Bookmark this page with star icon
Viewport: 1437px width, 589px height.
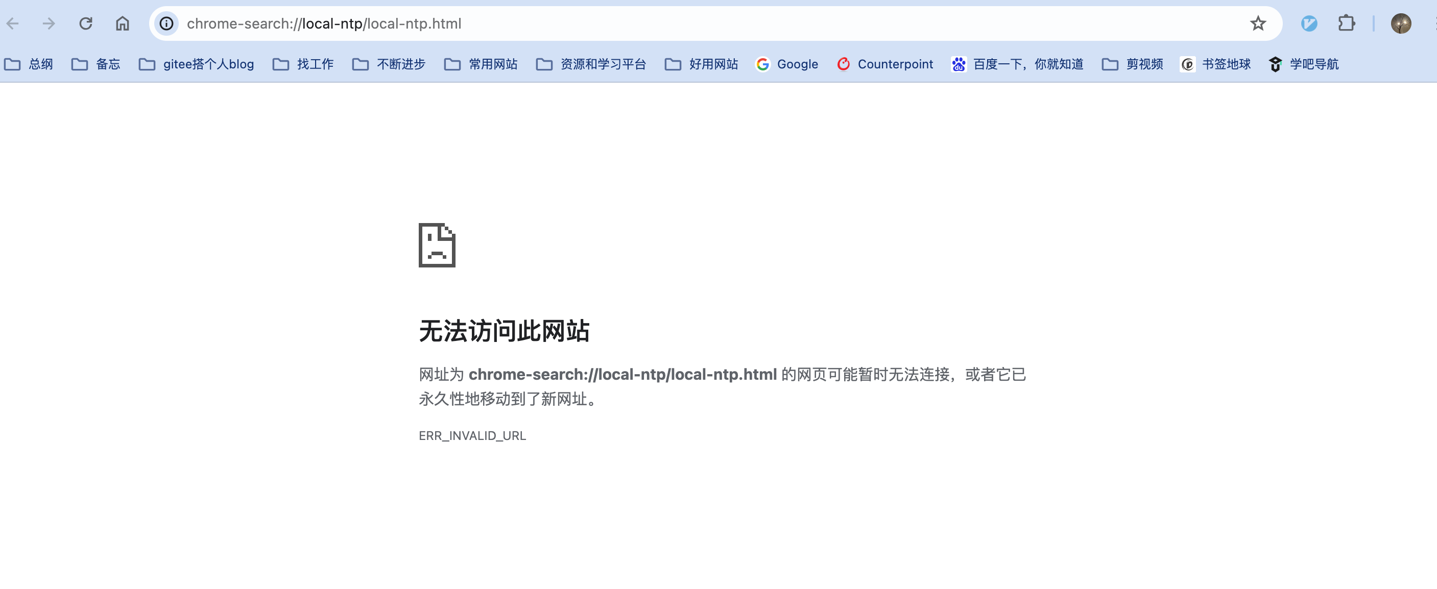(1257, 23)
